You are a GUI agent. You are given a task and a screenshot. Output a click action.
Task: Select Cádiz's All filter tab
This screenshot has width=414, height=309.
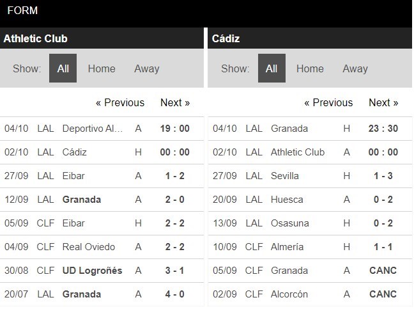pyautogui.click(x=272, y=68)
